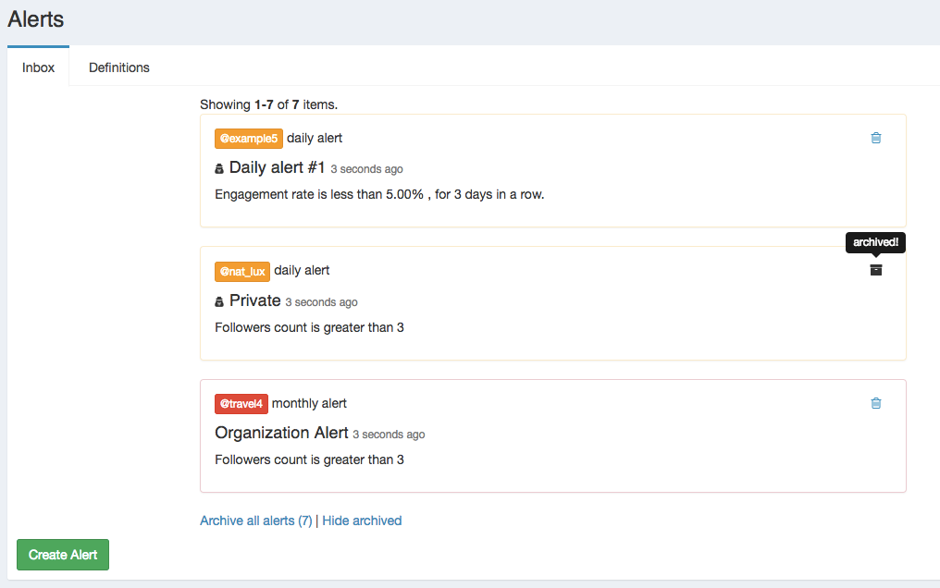This screenshot has width=940, height=588.
Task: Open the Private alert title
Action: click(x=255, y=300)
